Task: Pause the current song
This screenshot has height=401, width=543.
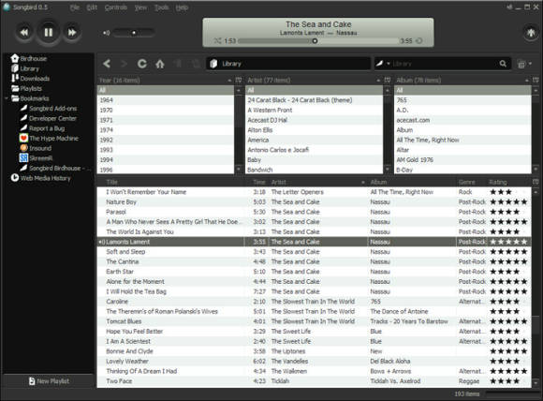Action: [x=48, y=33]
